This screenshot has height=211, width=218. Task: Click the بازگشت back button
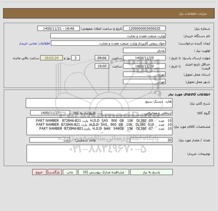click(x=54, y=172)
